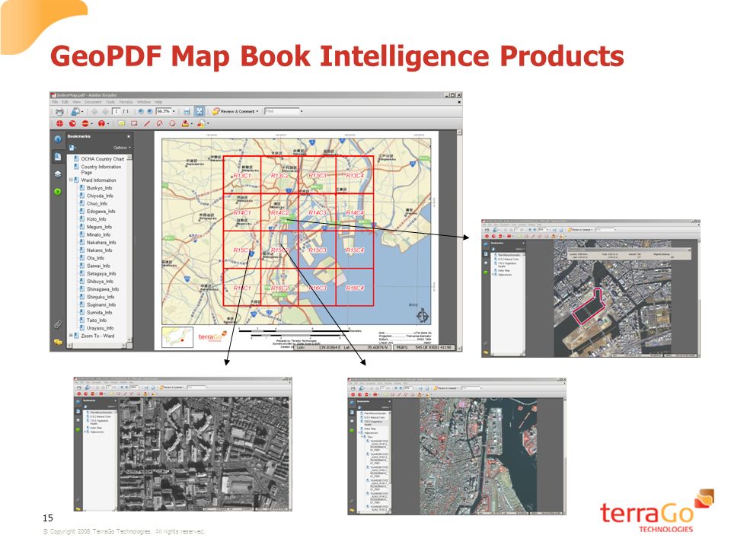Click the zoom out round button
This screenshot has width=731, height=548.
tap(141, 111)
